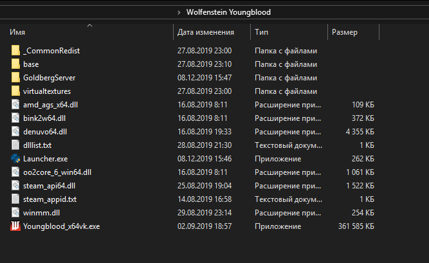This screenshot has height=263, width=429.
Task: Select the Youngblood_x64vk.exe file name
Action: [x=62, y=226]
